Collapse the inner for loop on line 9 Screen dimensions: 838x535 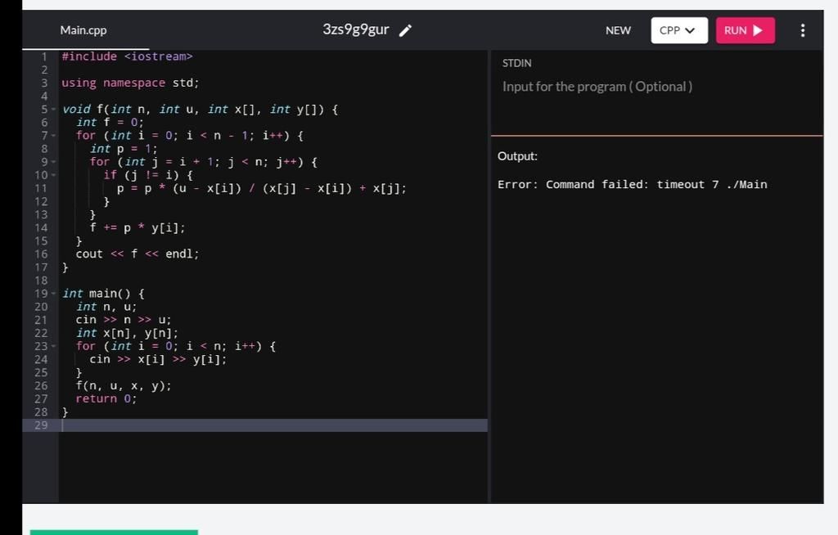[52, 161]
